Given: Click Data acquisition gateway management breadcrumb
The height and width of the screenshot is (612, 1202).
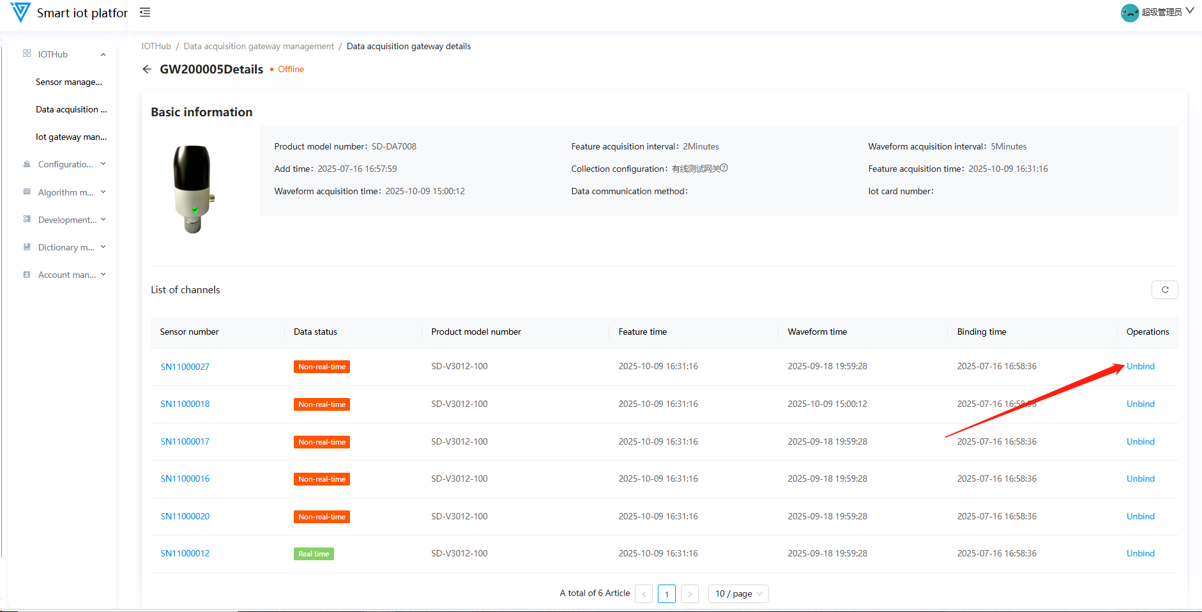Looking at the screenshot, I should (259, 46).
